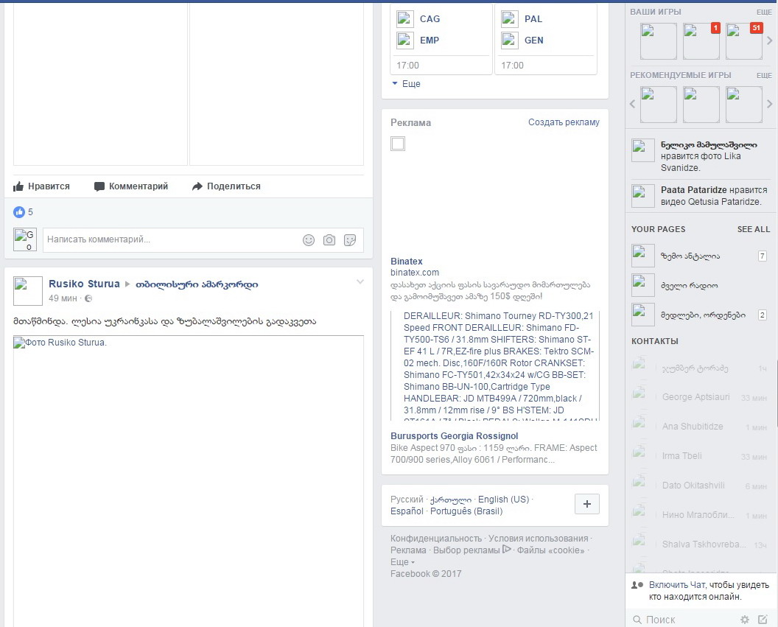Open Paata Pataridze activity ticker item
Screen dimensions: 778x627
click(700, 195)
